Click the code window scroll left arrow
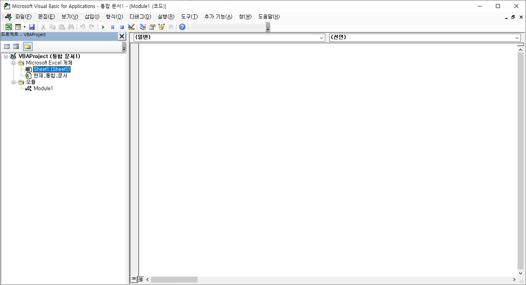 pos(147,279)
